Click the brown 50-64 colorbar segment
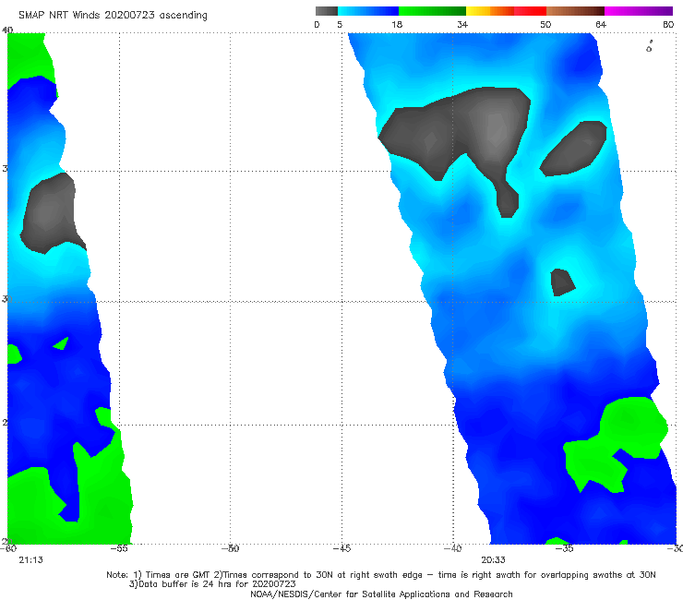 (x=575, y=11)
